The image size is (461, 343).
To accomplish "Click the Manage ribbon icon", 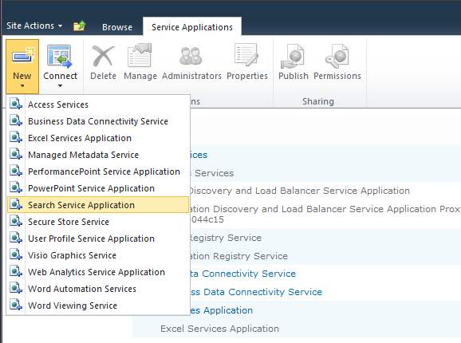I will point(140,55).
